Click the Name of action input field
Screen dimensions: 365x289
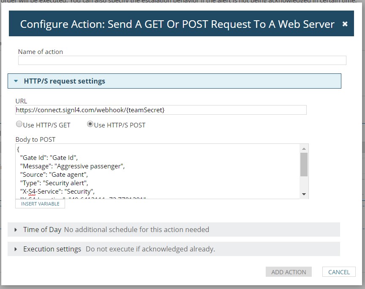click(182, 60)
